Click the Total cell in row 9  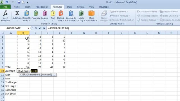(x=11, y=67)
